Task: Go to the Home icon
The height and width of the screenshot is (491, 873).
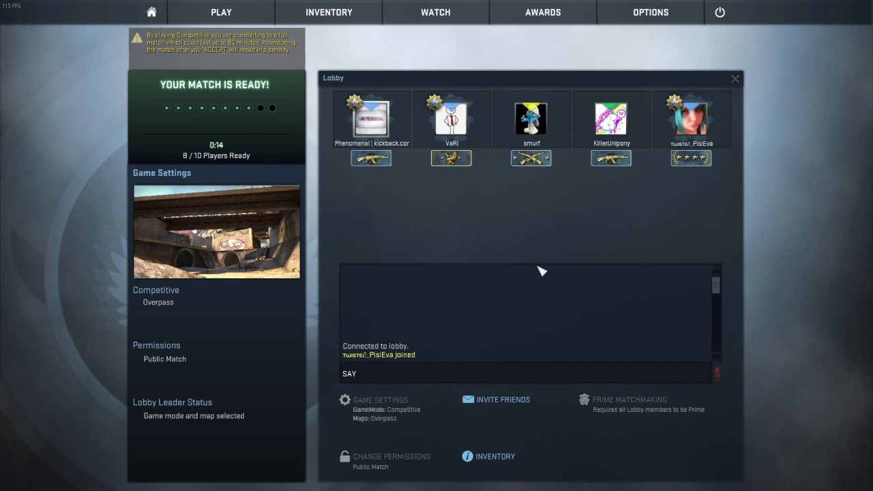Action: (151, 12)
